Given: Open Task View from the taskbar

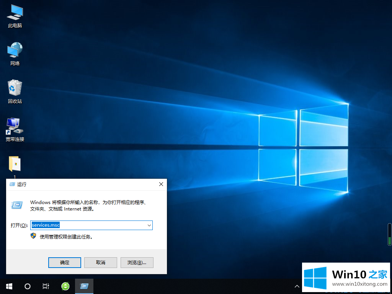Looking at the screenshot, I should coord(46,286).
